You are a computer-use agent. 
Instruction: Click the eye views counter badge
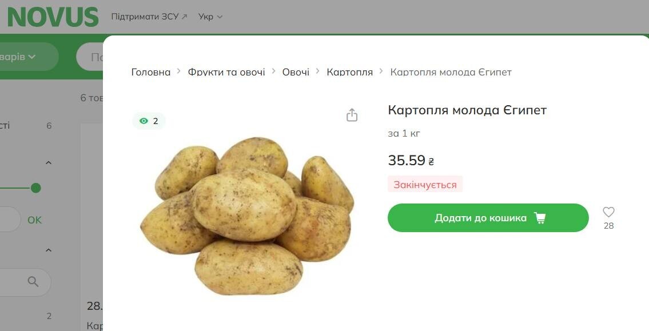(x=149, y=121)
